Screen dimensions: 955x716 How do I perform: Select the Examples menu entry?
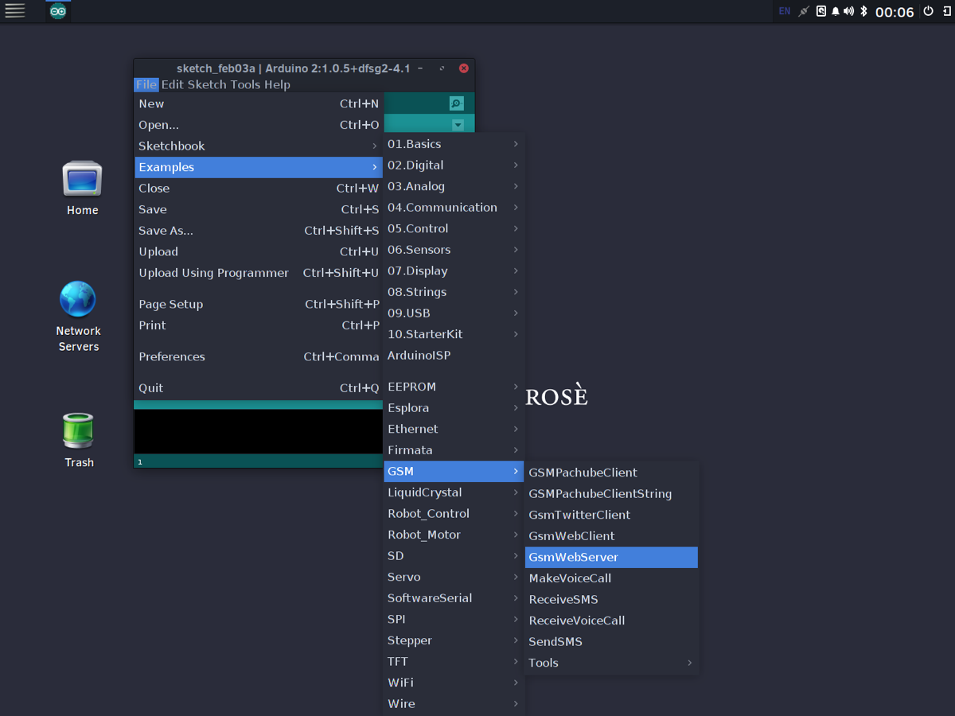tap(259, 167)
